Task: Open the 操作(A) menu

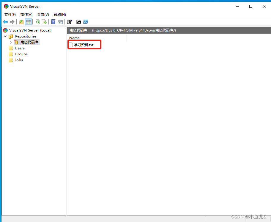Action: (x=26, y=14)
